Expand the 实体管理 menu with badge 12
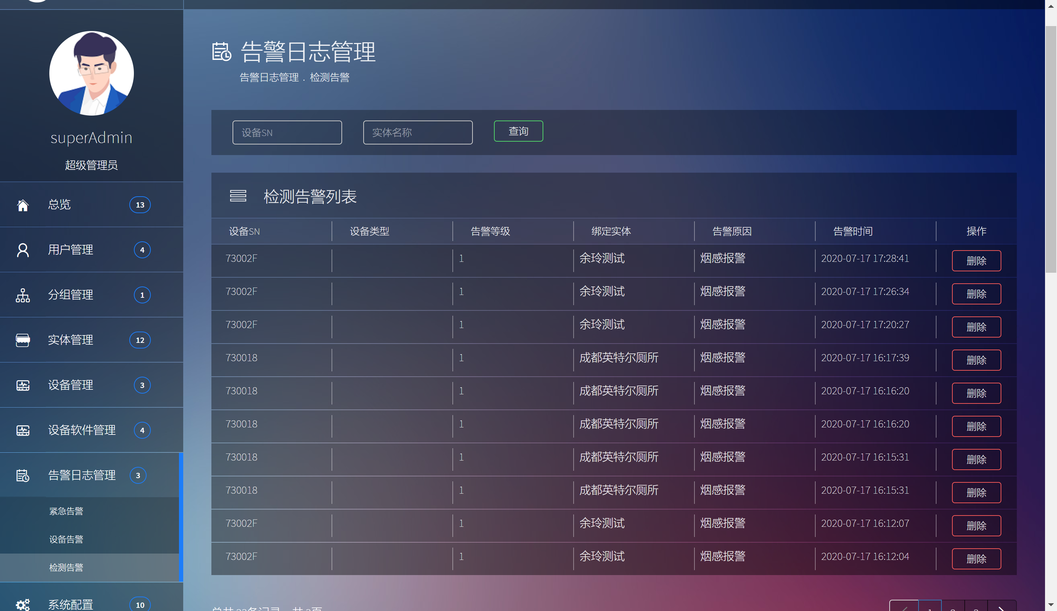This screenshot has width=1057, height=611. click(70, 340)
